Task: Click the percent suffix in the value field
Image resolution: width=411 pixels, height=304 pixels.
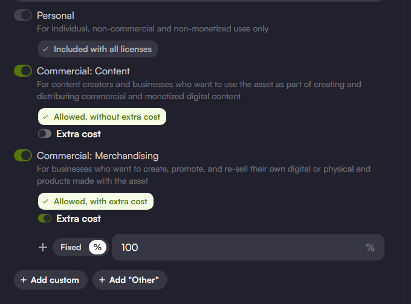Action: click(x=370, y=247)
